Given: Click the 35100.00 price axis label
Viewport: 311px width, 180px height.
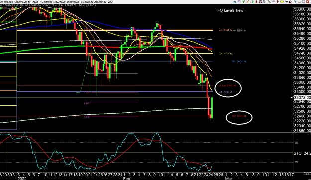Looking at the screenshot, I should (x=303, y=43).
